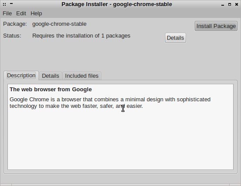Select the google-chrome-stable package name text
241x186 pixels.
[x=59, y=24]
